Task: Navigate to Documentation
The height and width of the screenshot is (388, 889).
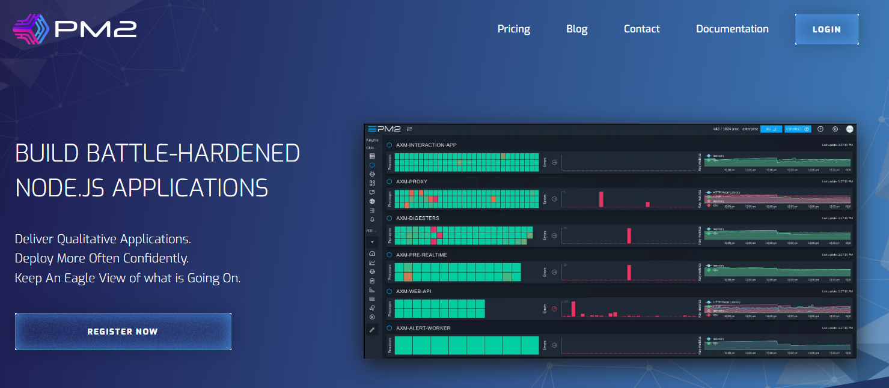Action: (x=732, y=29)
